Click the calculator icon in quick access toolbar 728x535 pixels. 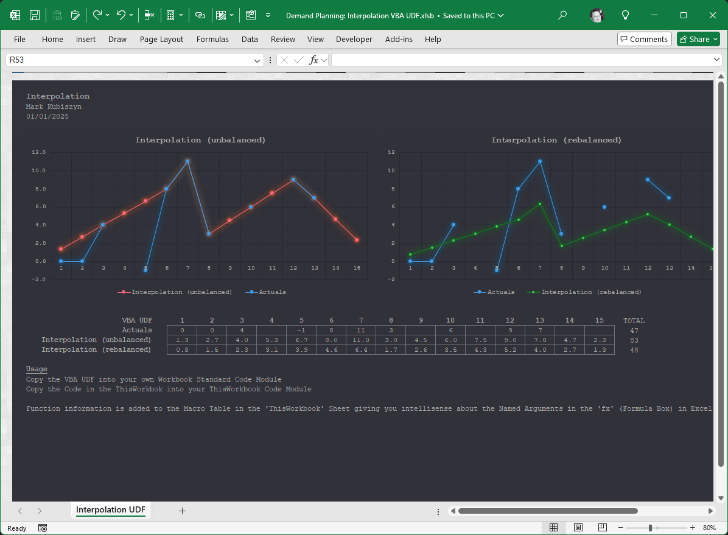170,15
